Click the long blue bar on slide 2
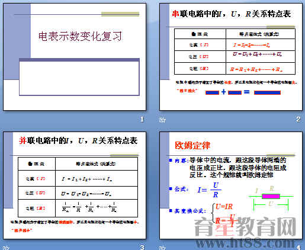Image resolution: width=305 pixels, height=250 pixels. tap(267, 92)
